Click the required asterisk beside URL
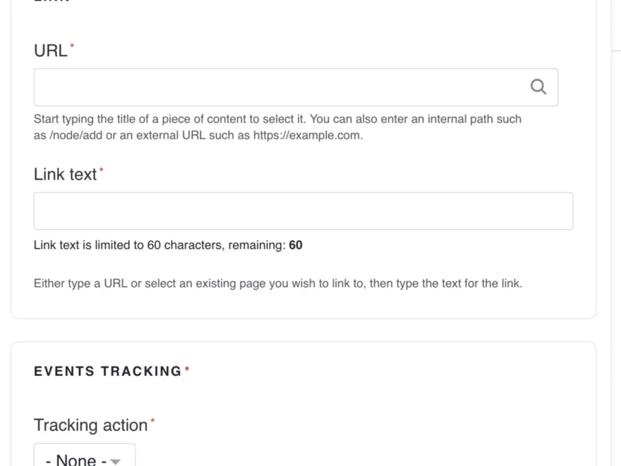Image resolution: width=621 pixels, height=466 pixels. click(x=72, y=47)
